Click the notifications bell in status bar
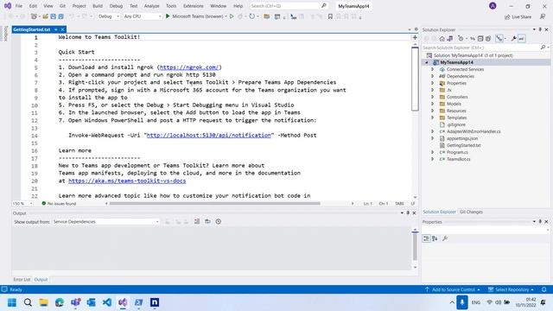 click(x=543, y=289)
